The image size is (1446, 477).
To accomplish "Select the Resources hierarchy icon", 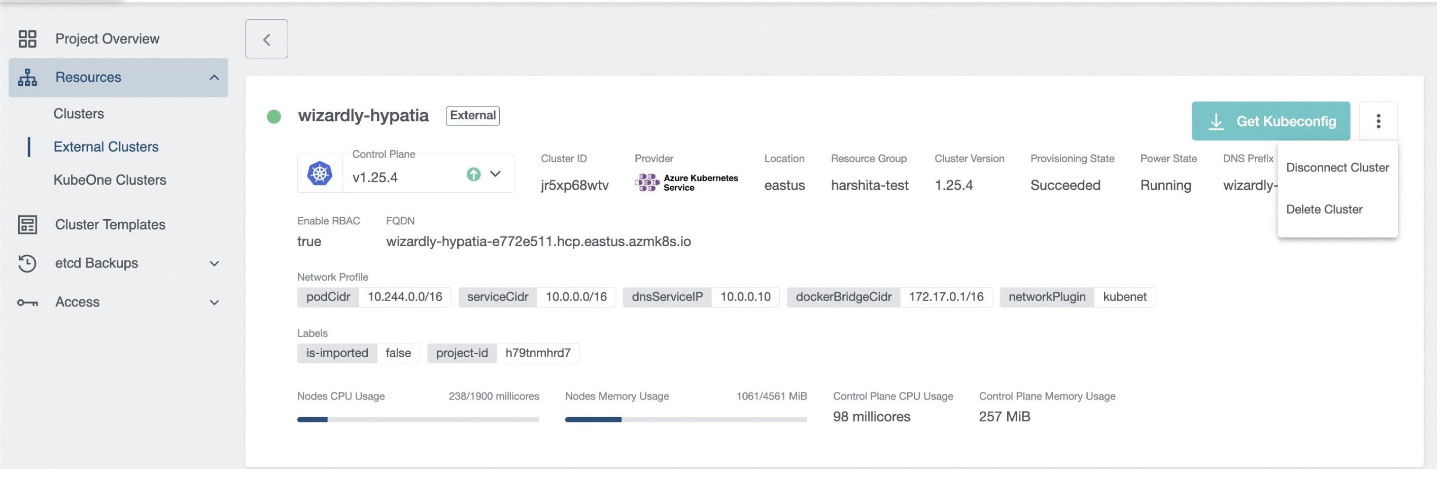I will (x=27, y=77).
